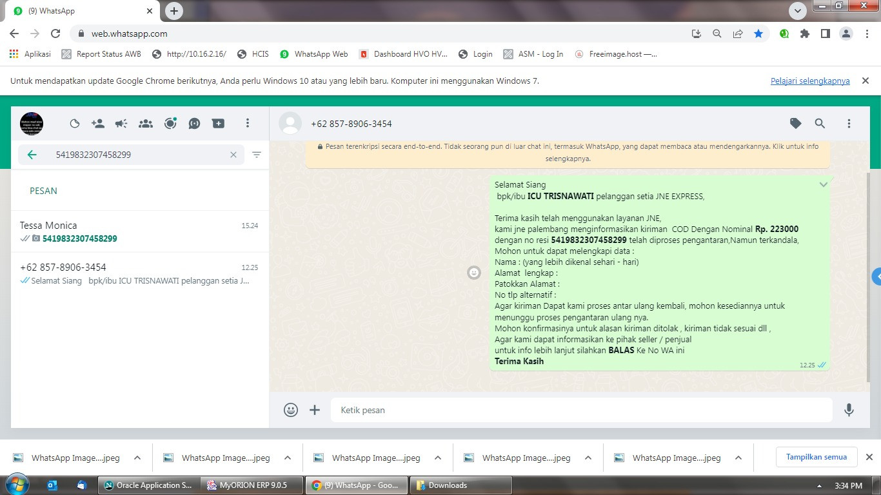This screenshot has width=881, height=495.
Task: Expand the side tab on right edge
Action: tap(876, 277)
